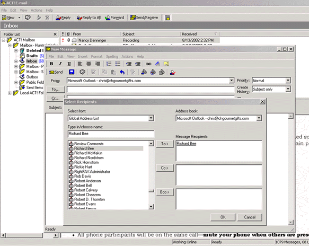Image resolution: width=309 pixels, height=246 pixels.
Task: Click the Bcc-> button
Action: [165, 192]
